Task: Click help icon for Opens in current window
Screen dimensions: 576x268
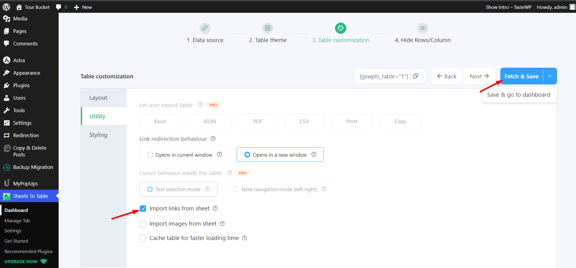Action: [220, 154]
